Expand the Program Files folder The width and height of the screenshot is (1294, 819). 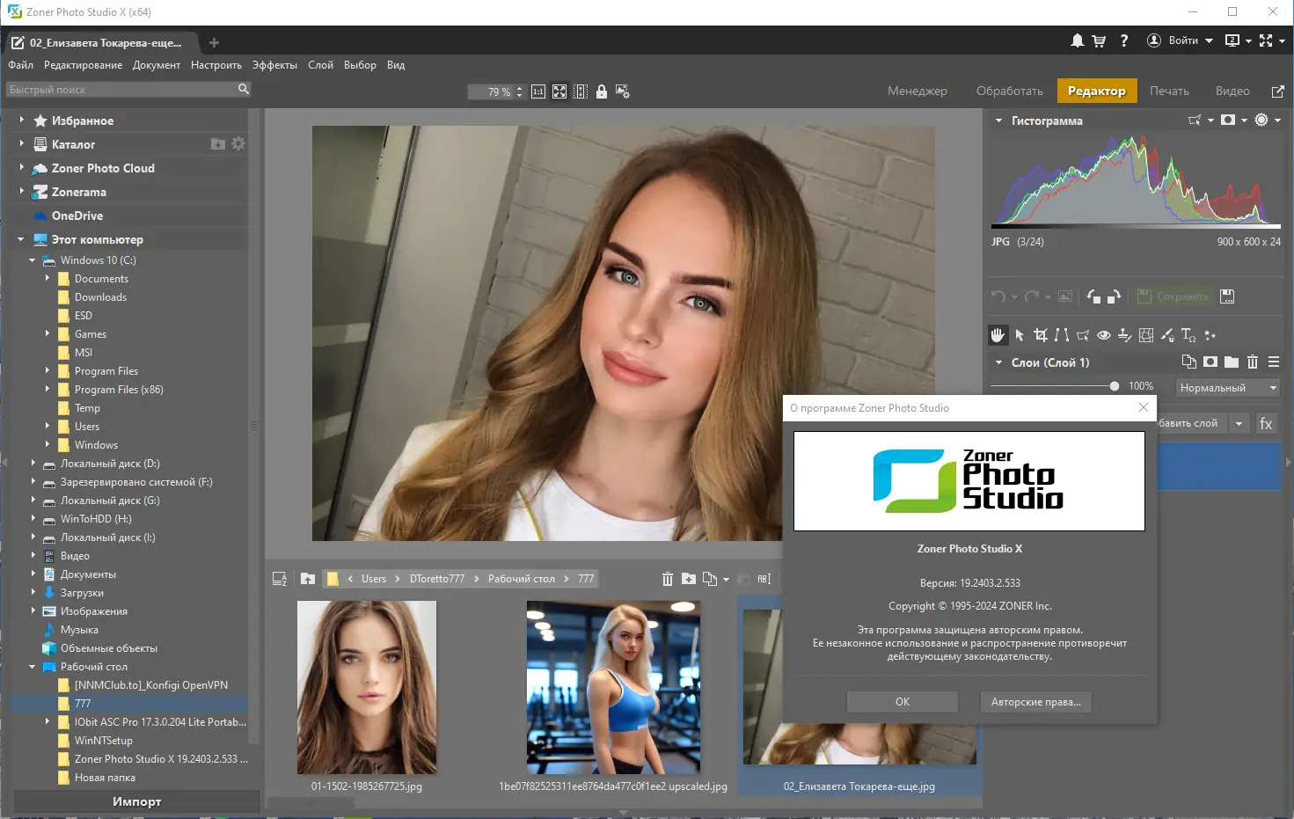click(x=48, y=371)
